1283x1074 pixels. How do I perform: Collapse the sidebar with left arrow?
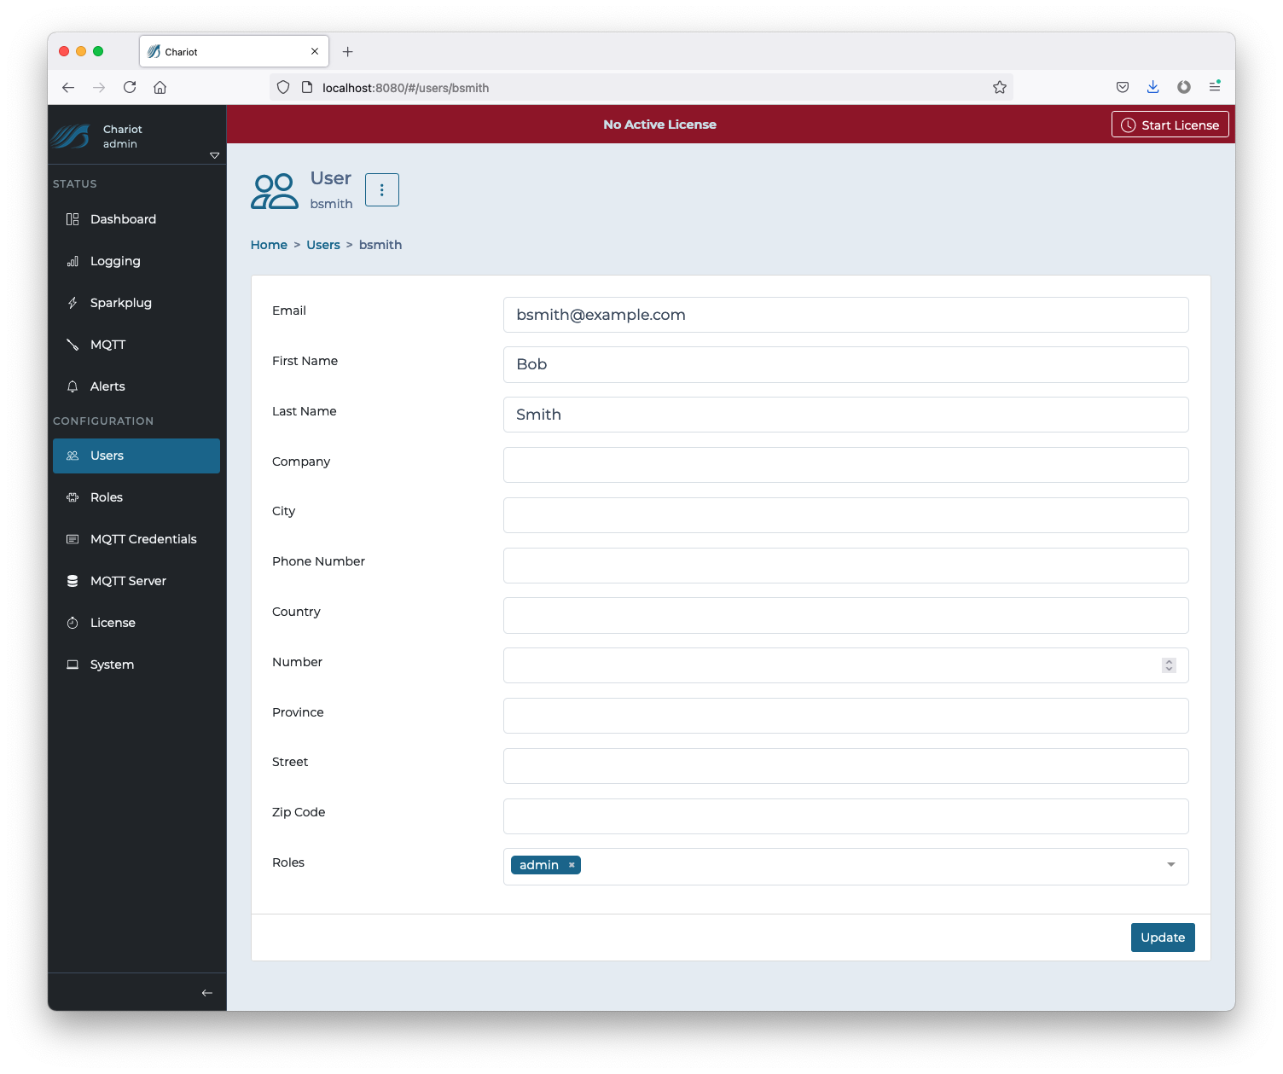point(206,993)
